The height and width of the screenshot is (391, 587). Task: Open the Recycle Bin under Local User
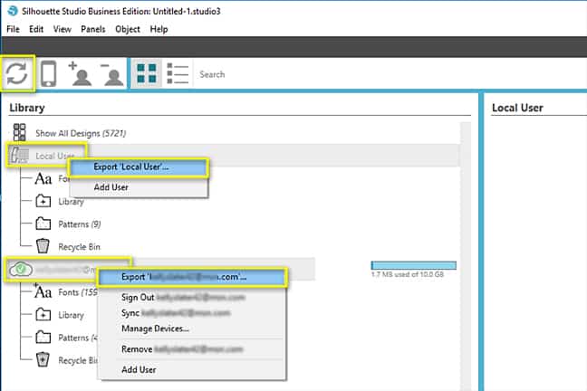43,245
